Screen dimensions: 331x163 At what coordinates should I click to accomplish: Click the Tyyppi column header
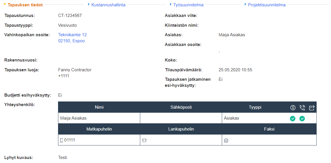click(255, 107)
